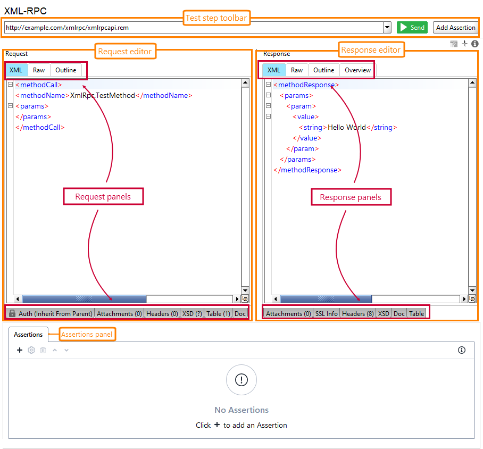Viewport: 483px width, 449px height.
Task: Click the request horizontal scroll right arrow
Action: pyautogui.click(x=237, y=299)
